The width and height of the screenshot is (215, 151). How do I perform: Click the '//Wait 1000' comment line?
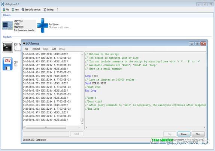click(93, 87)
